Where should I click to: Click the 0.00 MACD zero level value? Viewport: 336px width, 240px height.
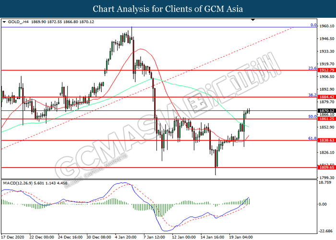pyautogui.click(x=323, y=204)
